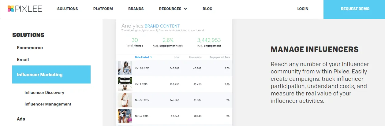Select Email in the Solutions sidebar
385x126 pixels.
[x=23, y=60]
